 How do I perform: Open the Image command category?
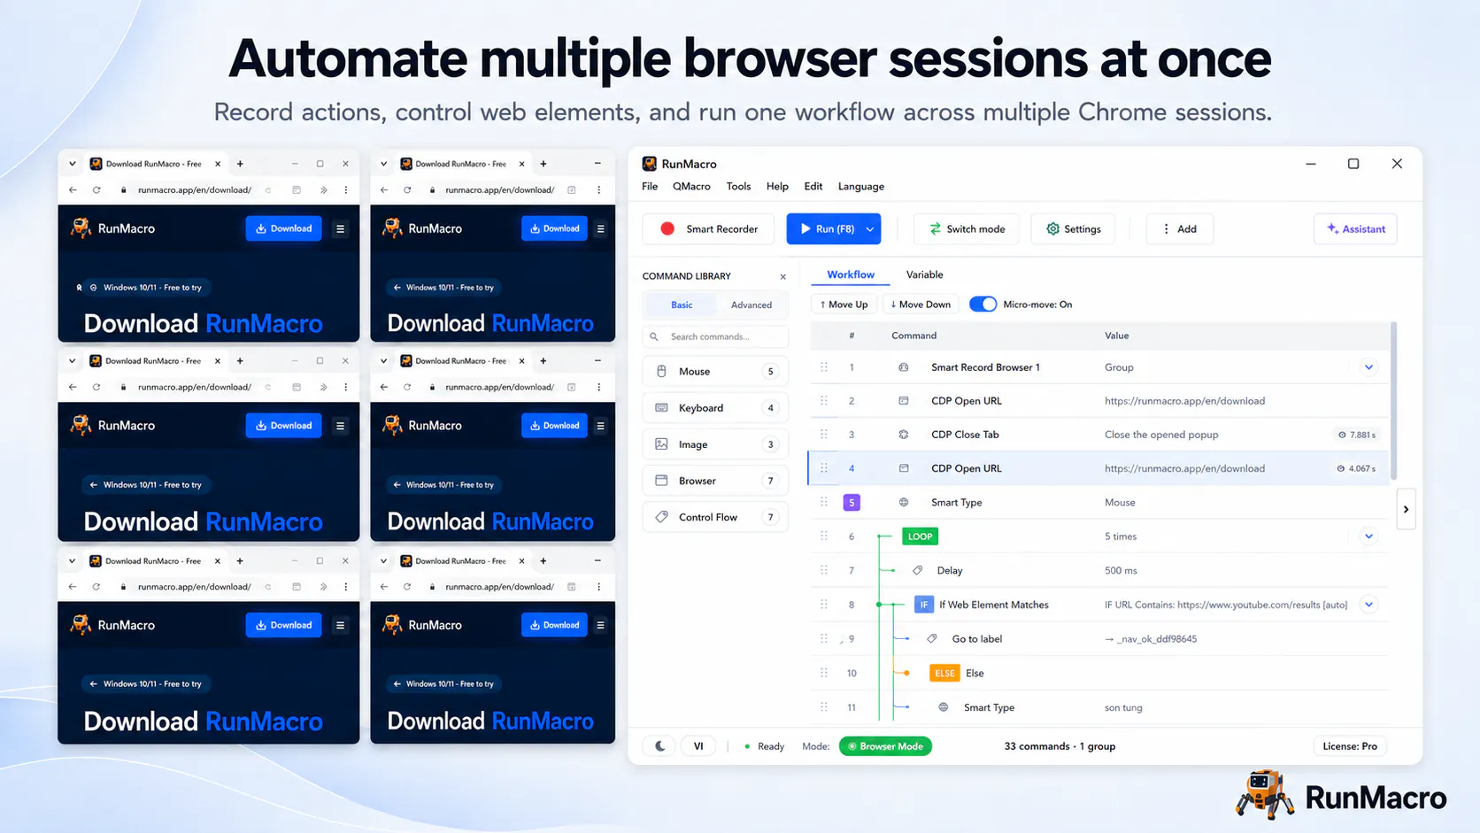click(x=715, y=444)
